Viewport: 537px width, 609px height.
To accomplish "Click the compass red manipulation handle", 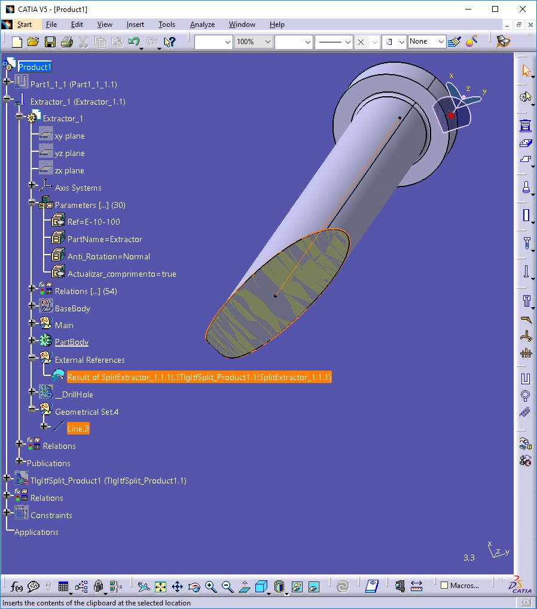I will pos(451,115).
